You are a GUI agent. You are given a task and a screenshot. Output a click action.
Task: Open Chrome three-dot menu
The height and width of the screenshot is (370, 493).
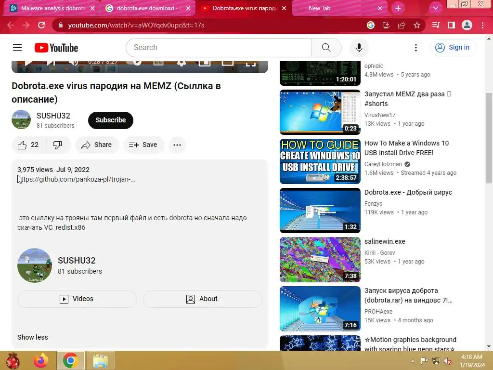click(x=482, y=25)
